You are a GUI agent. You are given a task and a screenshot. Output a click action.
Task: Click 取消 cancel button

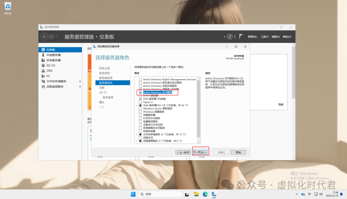point(238,152)
